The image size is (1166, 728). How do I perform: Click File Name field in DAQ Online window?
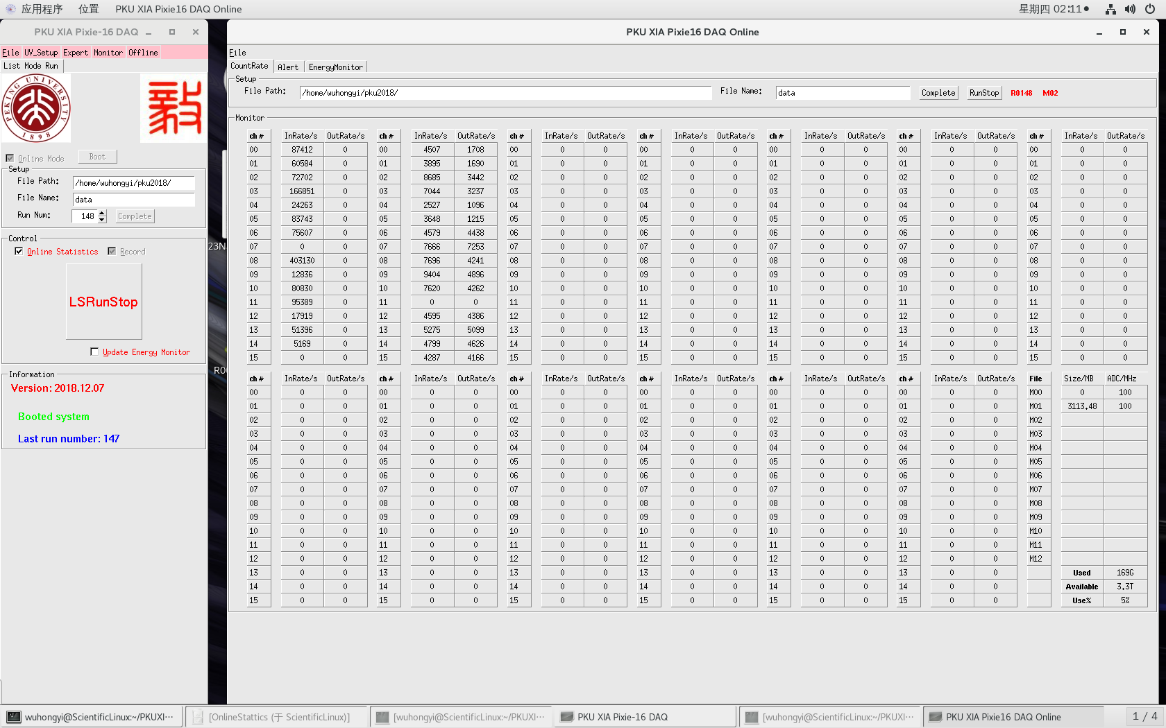pyautogui.click(x=843, y=93)
